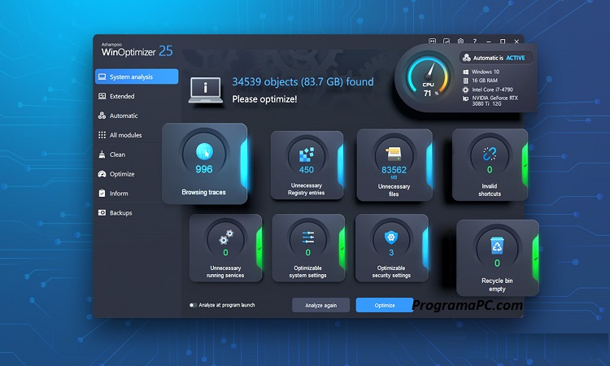Click the Optimizable system settings sliders icon
Image resolution: width=610 pixels, height=366 pixels.
click(x=308, y=237)
